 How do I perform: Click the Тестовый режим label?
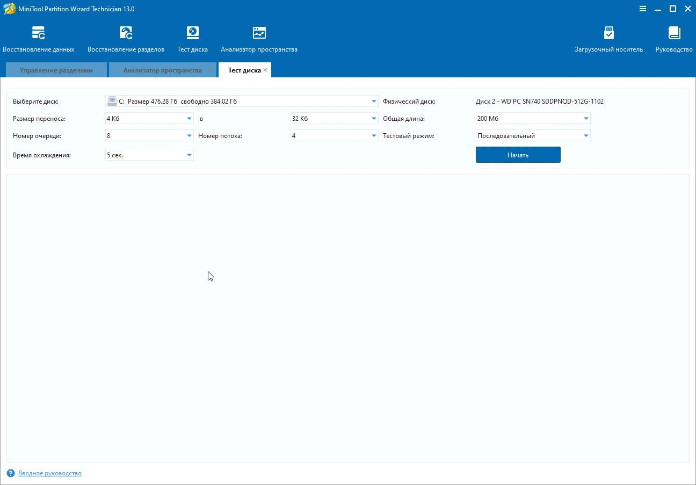[x=408, y=136]
